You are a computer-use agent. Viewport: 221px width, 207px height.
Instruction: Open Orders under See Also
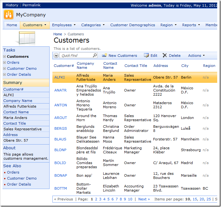(x=13, y=172)
